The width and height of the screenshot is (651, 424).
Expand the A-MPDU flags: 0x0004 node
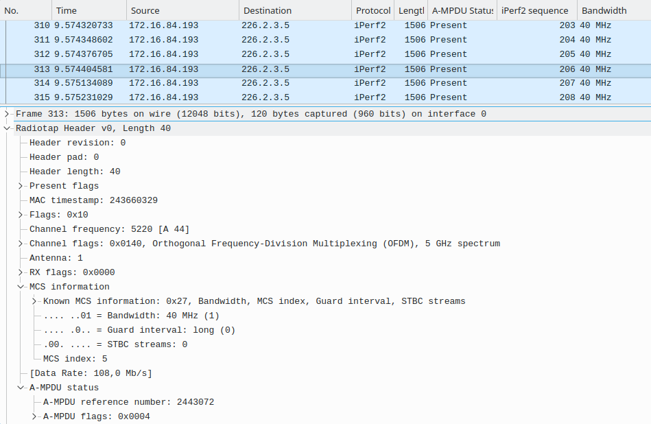[x=34, y=416]
